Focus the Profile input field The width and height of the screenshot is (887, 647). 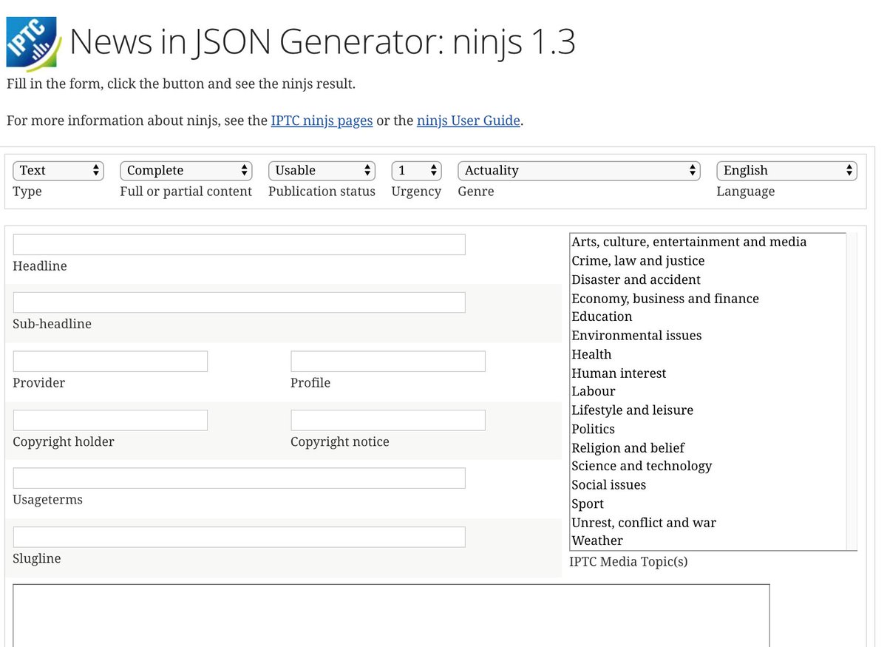click(x=388, y=362)
